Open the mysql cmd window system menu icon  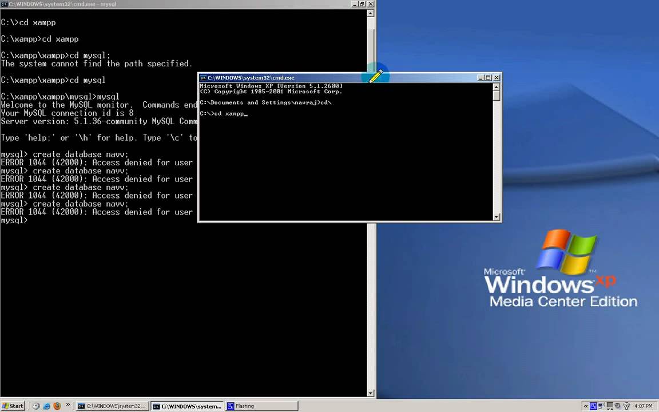[x=4, y=4]
